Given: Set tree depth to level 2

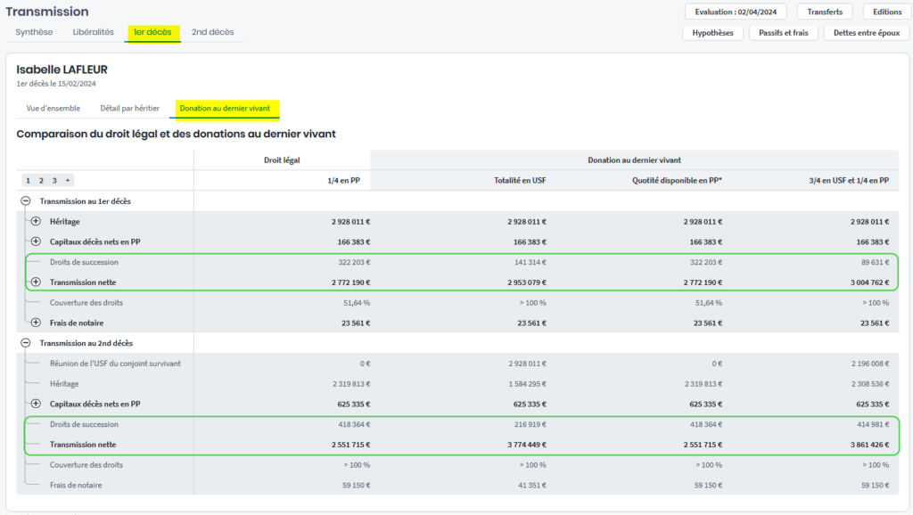Looking at the screenshot, I should [x=41, y=181].
